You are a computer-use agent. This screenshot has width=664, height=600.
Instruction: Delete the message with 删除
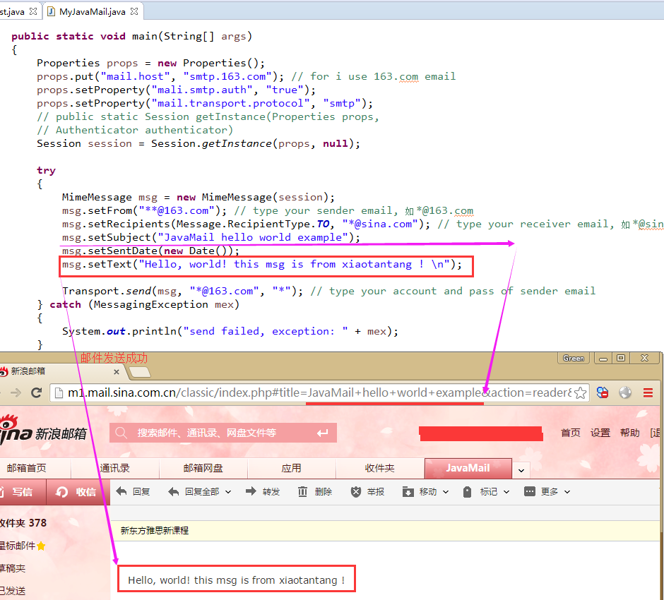coord(315,492)
